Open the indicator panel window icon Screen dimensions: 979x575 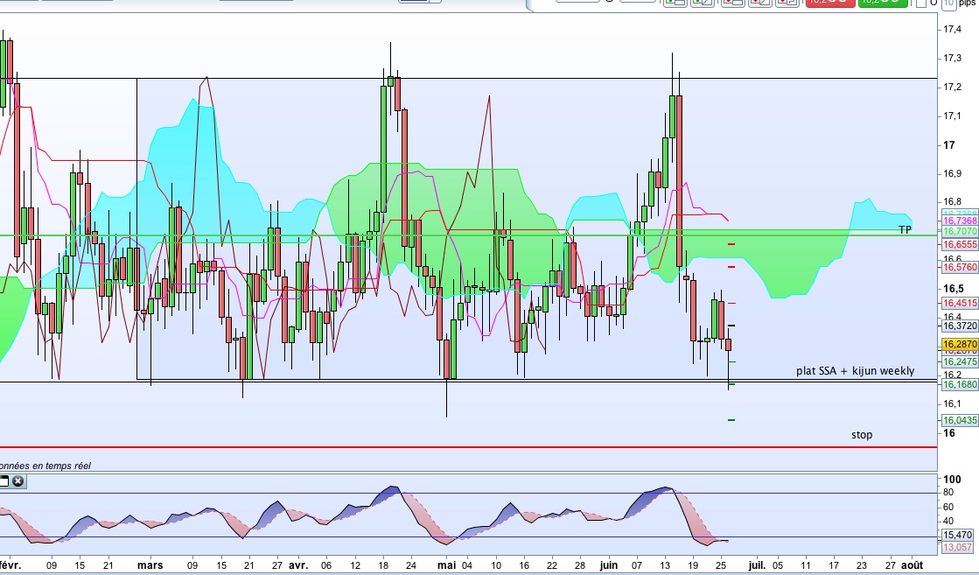coord(3,481)
